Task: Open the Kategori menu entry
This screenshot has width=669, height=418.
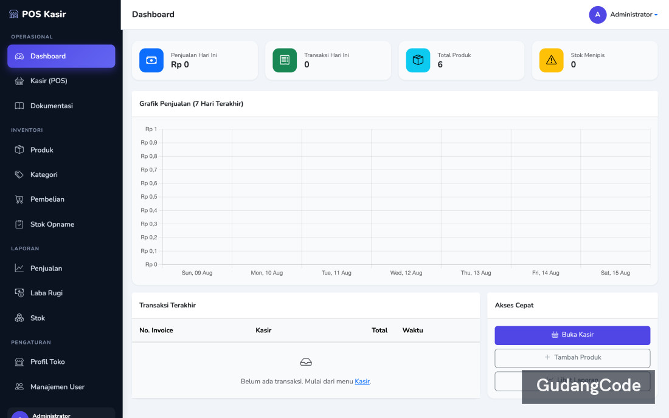Action: (x=61, y=174)
